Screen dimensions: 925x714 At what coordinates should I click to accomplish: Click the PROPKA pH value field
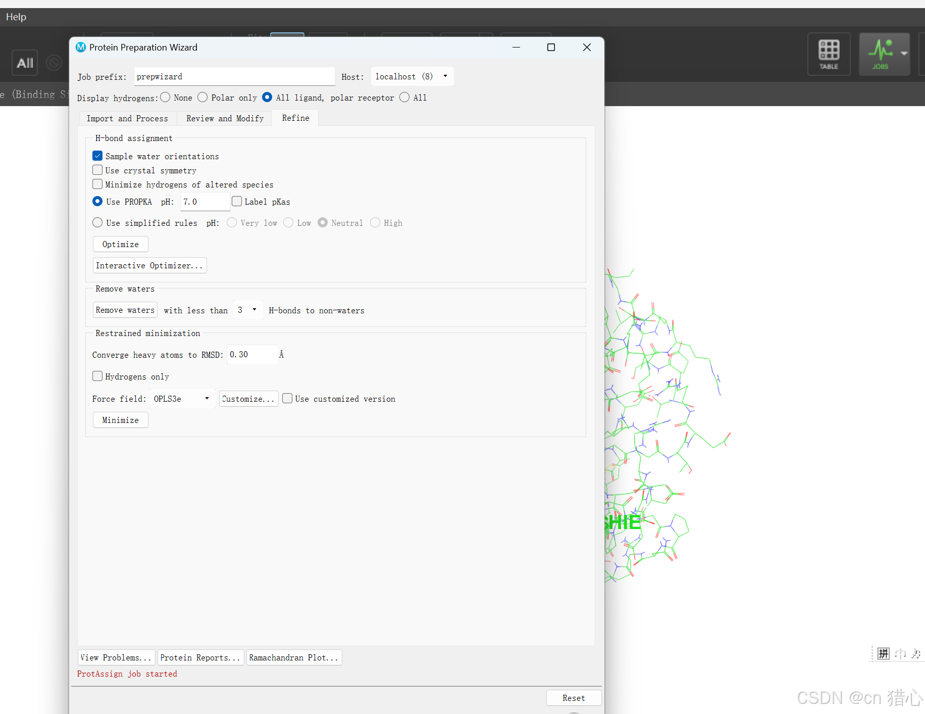coord(205,202)
